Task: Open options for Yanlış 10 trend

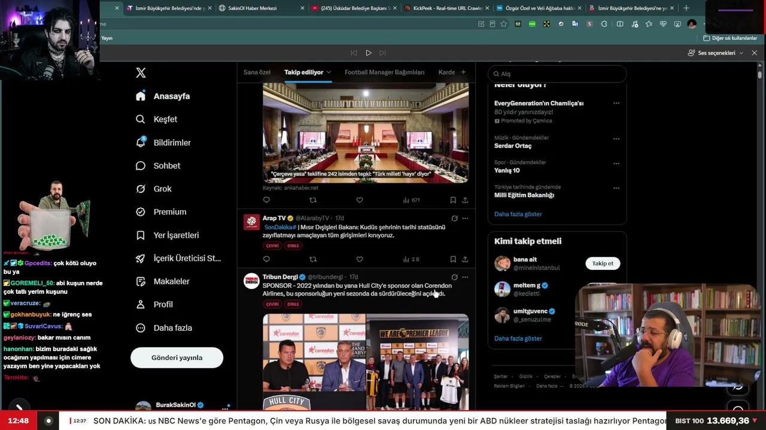Action: click(x=616, y=163)
